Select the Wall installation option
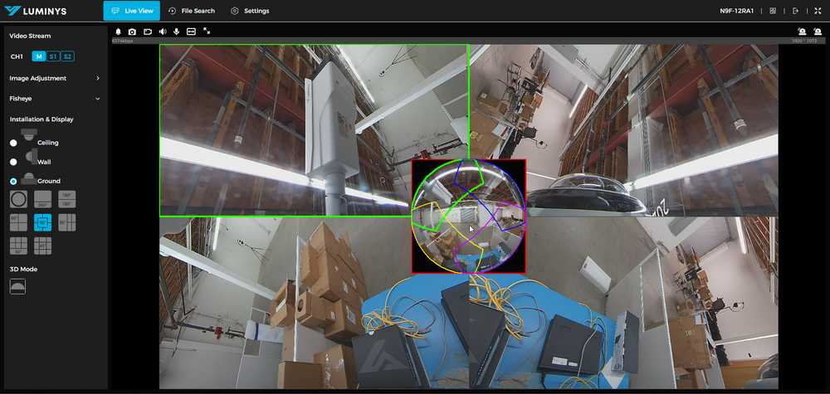 (x=13, y=162)
